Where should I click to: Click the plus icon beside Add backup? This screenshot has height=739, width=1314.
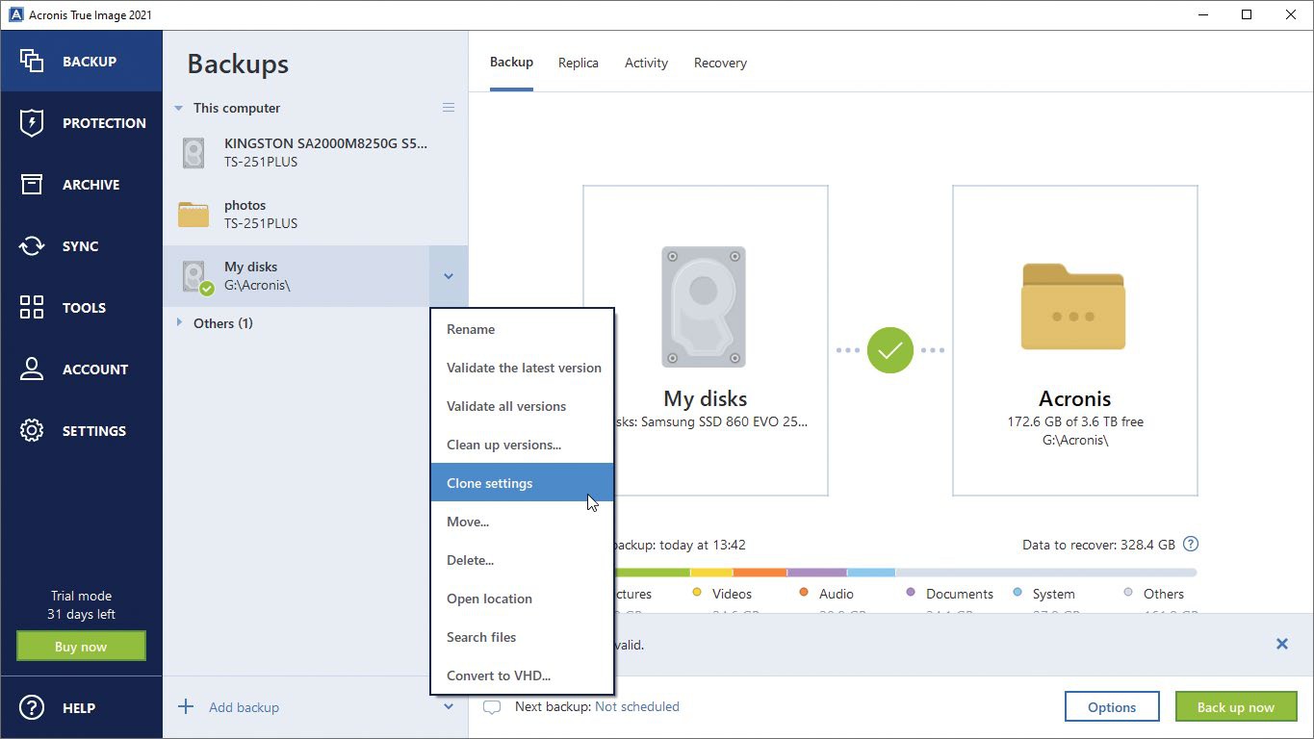(x=186, y=706)
